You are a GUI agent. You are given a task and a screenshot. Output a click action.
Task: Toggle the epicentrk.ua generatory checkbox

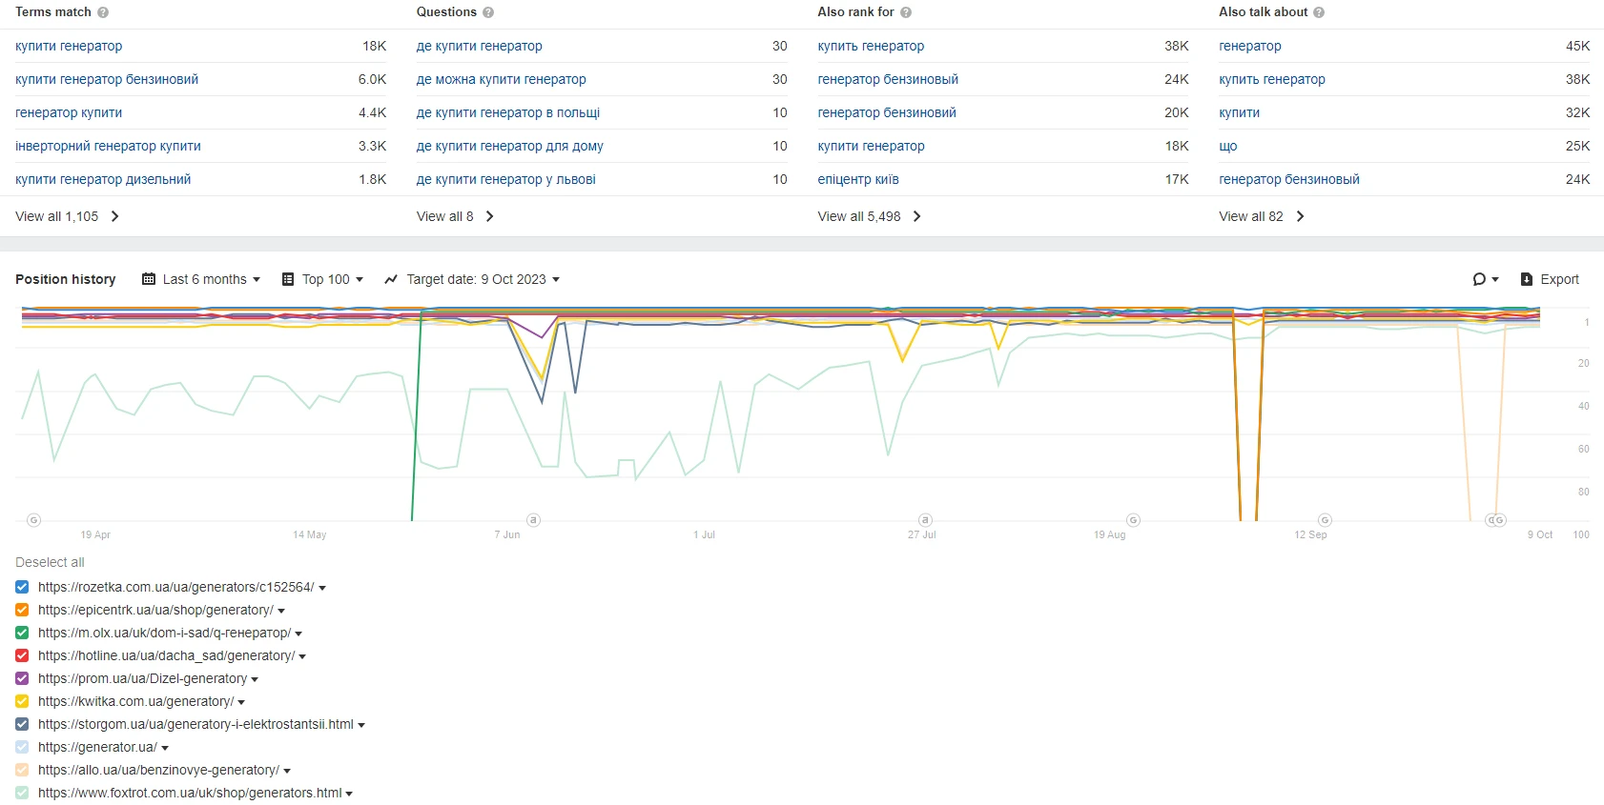(22, 610)
